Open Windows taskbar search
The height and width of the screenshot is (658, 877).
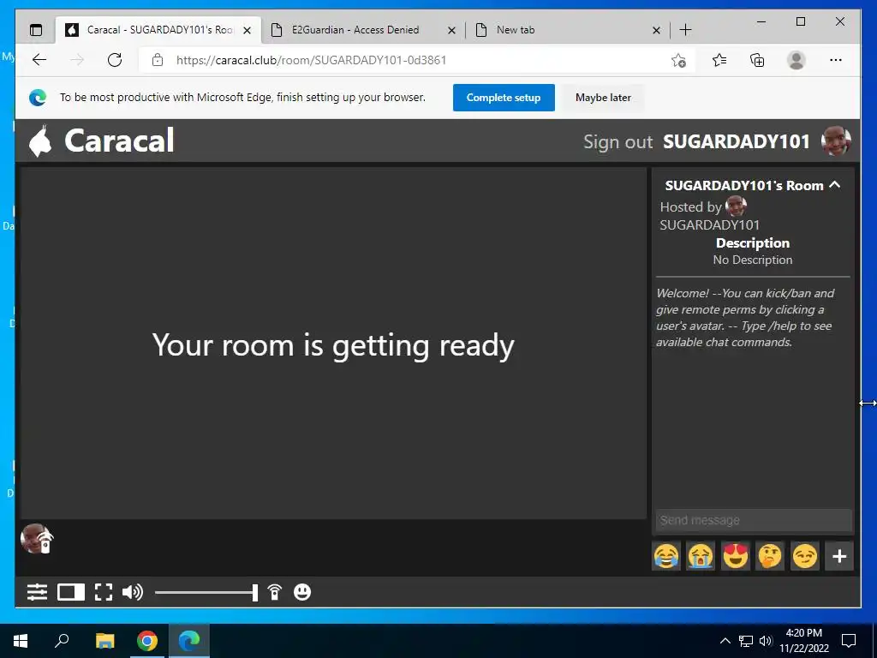(62, 641)
